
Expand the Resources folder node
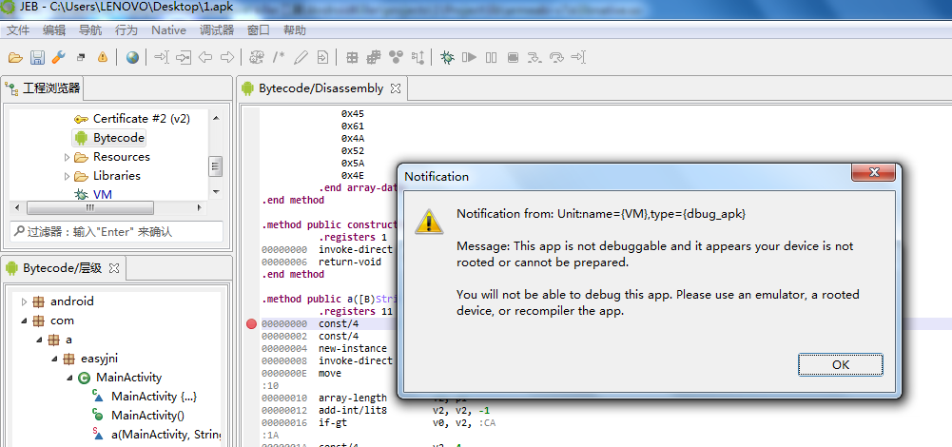click(67, 157)
